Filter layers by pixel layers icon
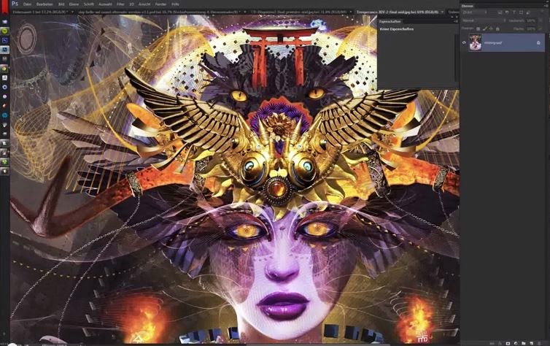 click(x=500, y=12)
